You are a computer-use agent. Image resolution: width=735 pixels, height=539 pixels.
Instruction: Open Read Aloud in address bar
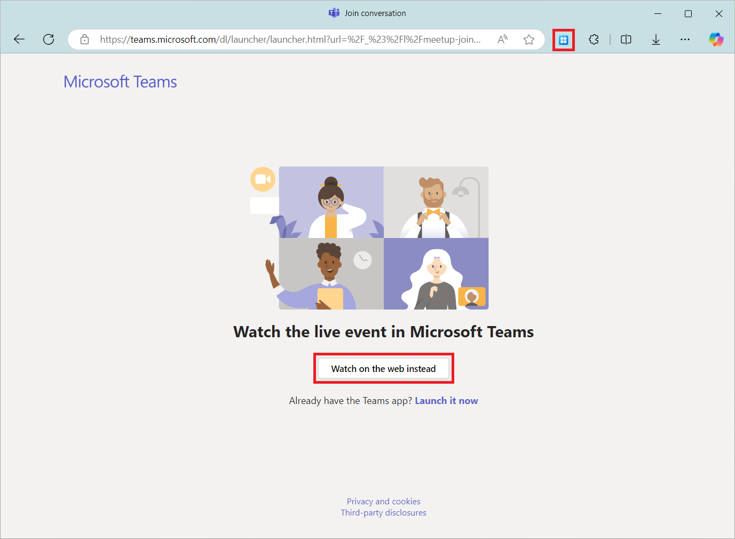[x=502, y=39]
